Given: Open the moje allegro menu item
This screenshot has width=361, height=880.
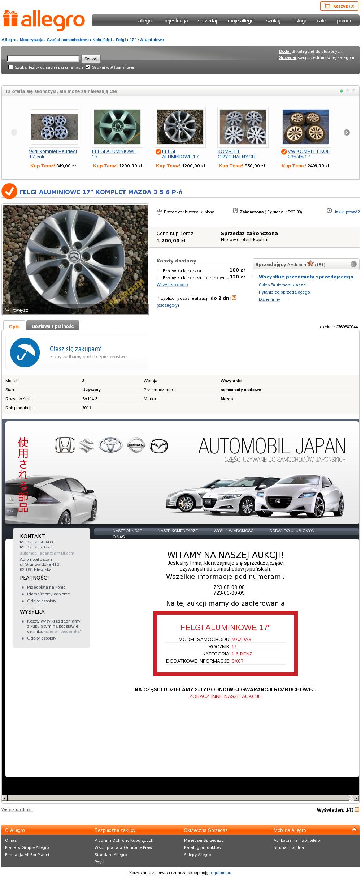Looking at the screenshot, I should [x=242, y=21].
